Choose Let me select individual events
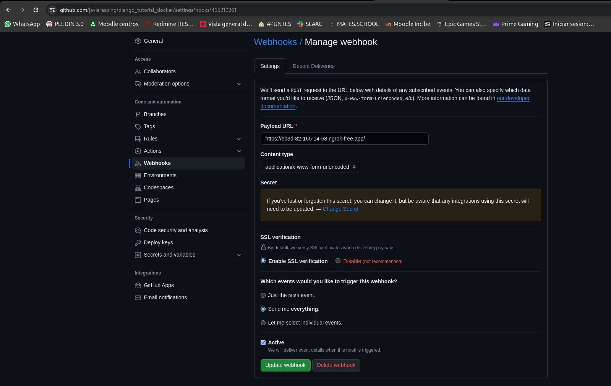Screen dimensions: 611x386 pos(263,323)
